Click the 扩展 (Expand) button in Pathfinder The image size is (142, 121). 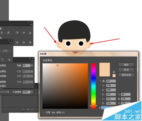pos(5,51)
